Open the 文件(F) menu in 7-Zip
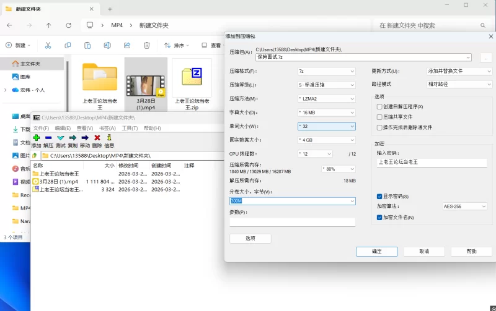Screen dimensions: 496x311 (41, 128)
